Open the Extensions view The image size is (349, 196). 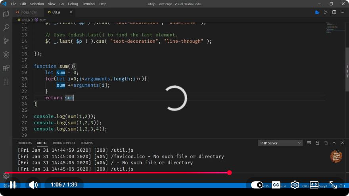6,68
